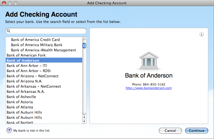Viewport: 214px width, 139px height.
Task: Click the red close window button
Action: point(4,3)
